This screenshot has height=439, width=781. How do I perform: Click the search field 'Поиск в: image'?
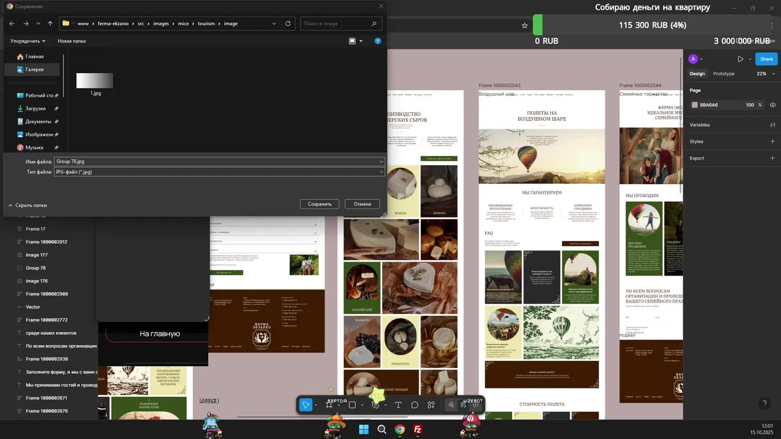coord(341,24)
